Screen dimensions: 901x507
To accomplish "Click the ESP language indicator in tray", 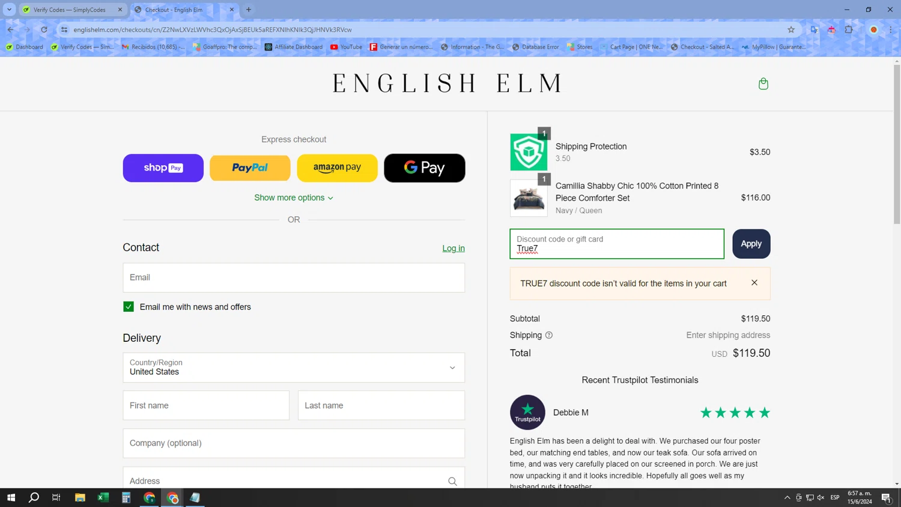I will point(835,497).
